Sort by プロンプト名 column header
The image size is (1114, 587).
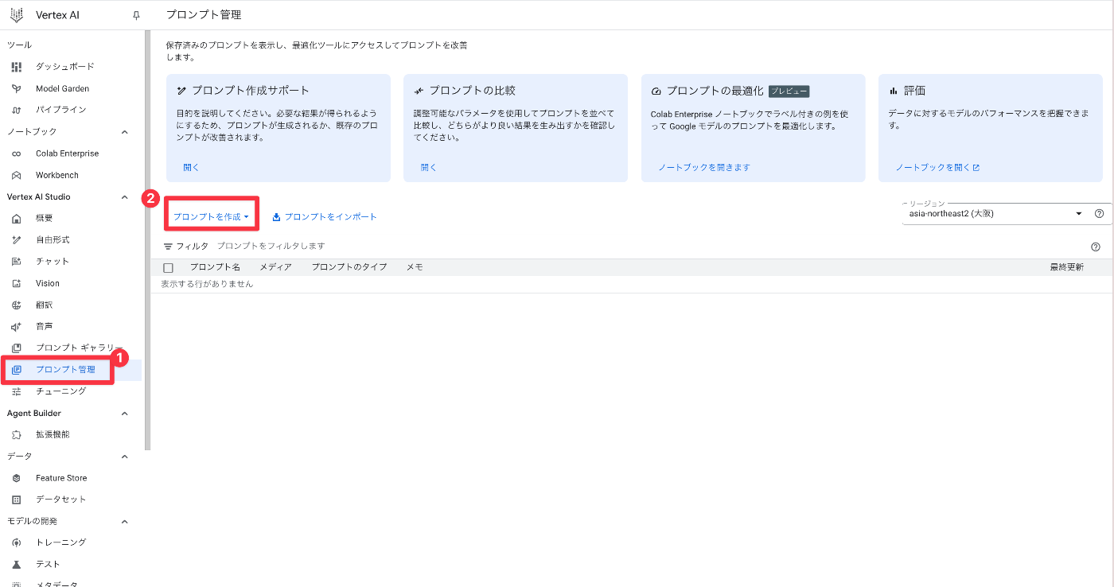(x=215, y=267)
